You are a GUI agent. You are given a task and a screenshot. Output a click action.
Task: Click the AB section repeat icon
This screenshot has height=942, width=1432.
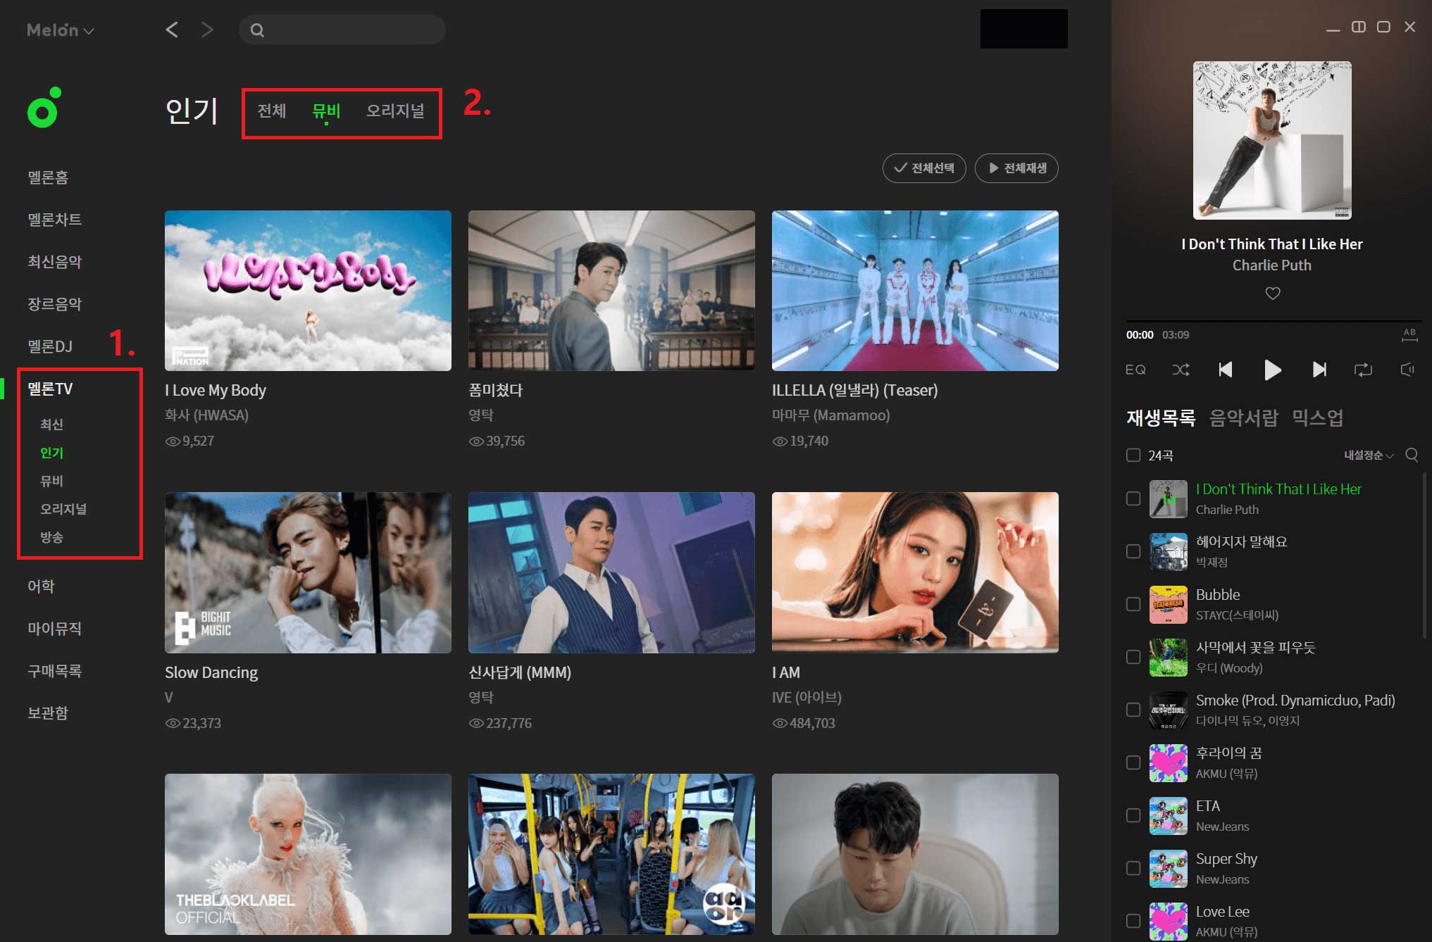click(1409, 334)
